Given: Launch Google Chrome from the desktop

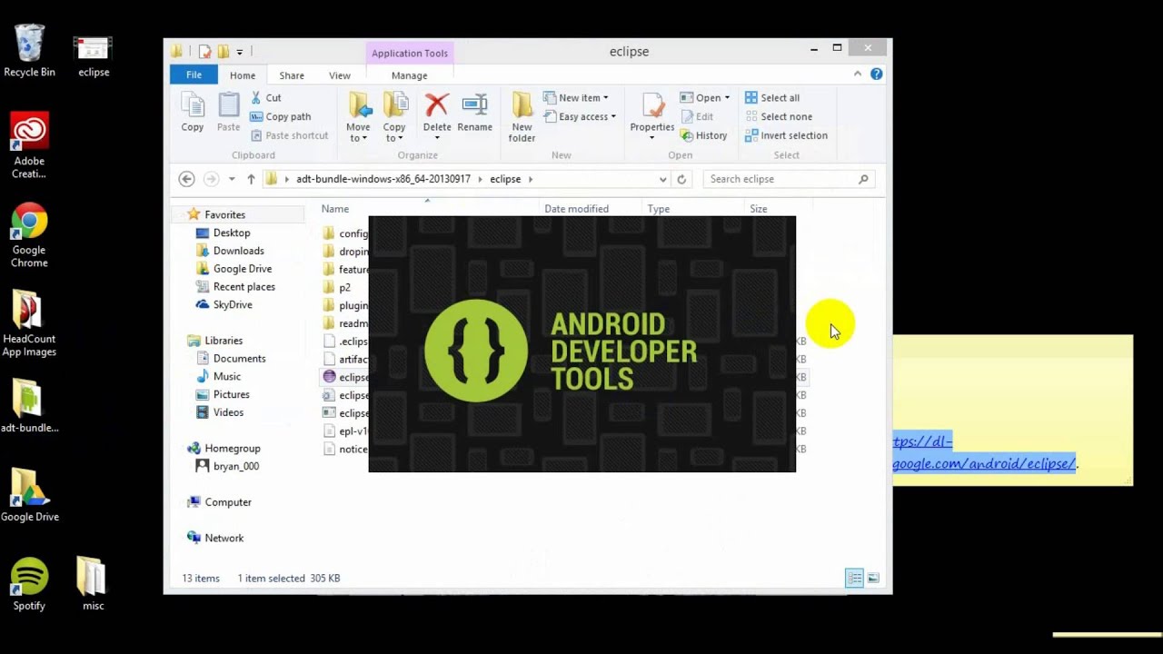Looking at the screenshot, I should pos(29,234).
